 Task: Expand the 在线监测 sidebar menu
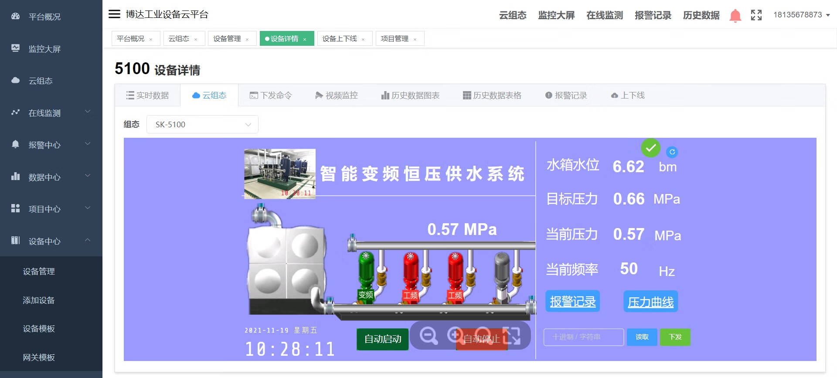pyautogui.click(x=51, y=113)
